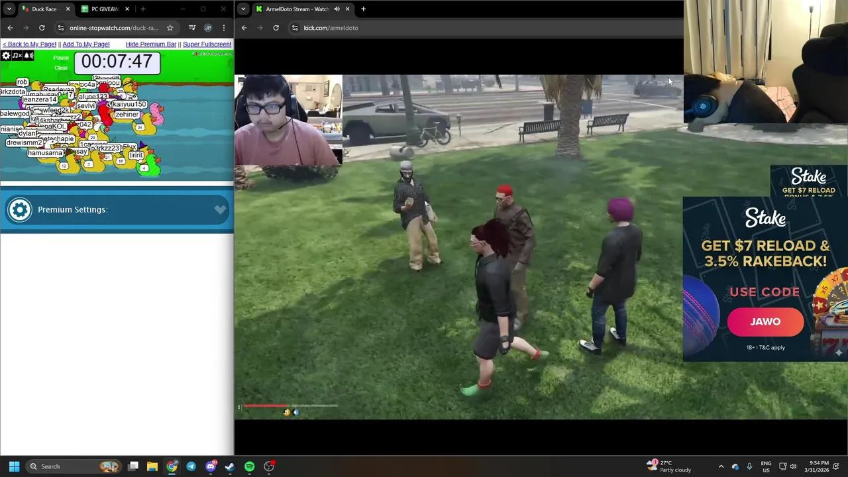Open a new tab in the Kick window
Screen dimensions: 848x477
click(363, 9)
